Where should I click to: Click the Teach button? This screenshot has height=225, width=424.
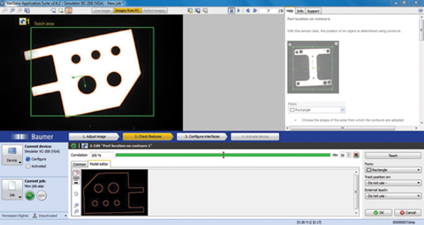393,156
